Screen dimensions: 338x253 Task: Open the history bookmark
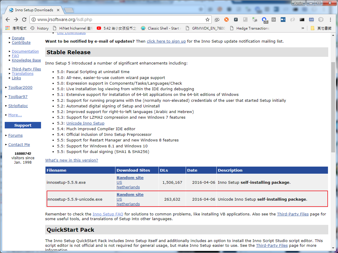click(40, 28)
